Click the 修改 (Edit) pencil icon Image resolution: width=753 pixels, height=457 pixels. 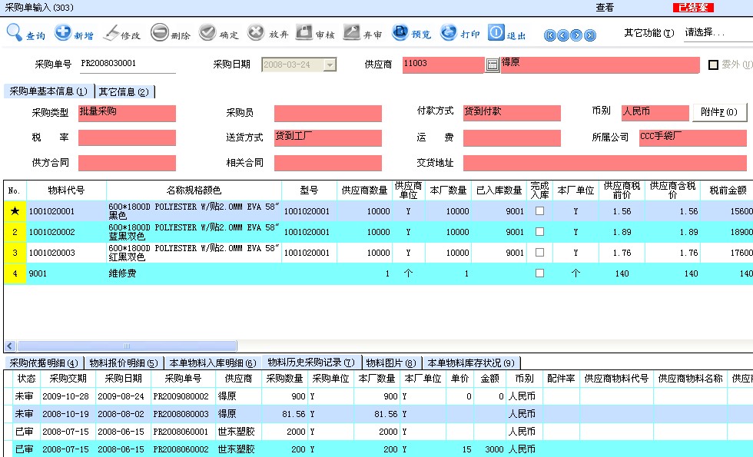pyautogui.click(x=111, y=33)
